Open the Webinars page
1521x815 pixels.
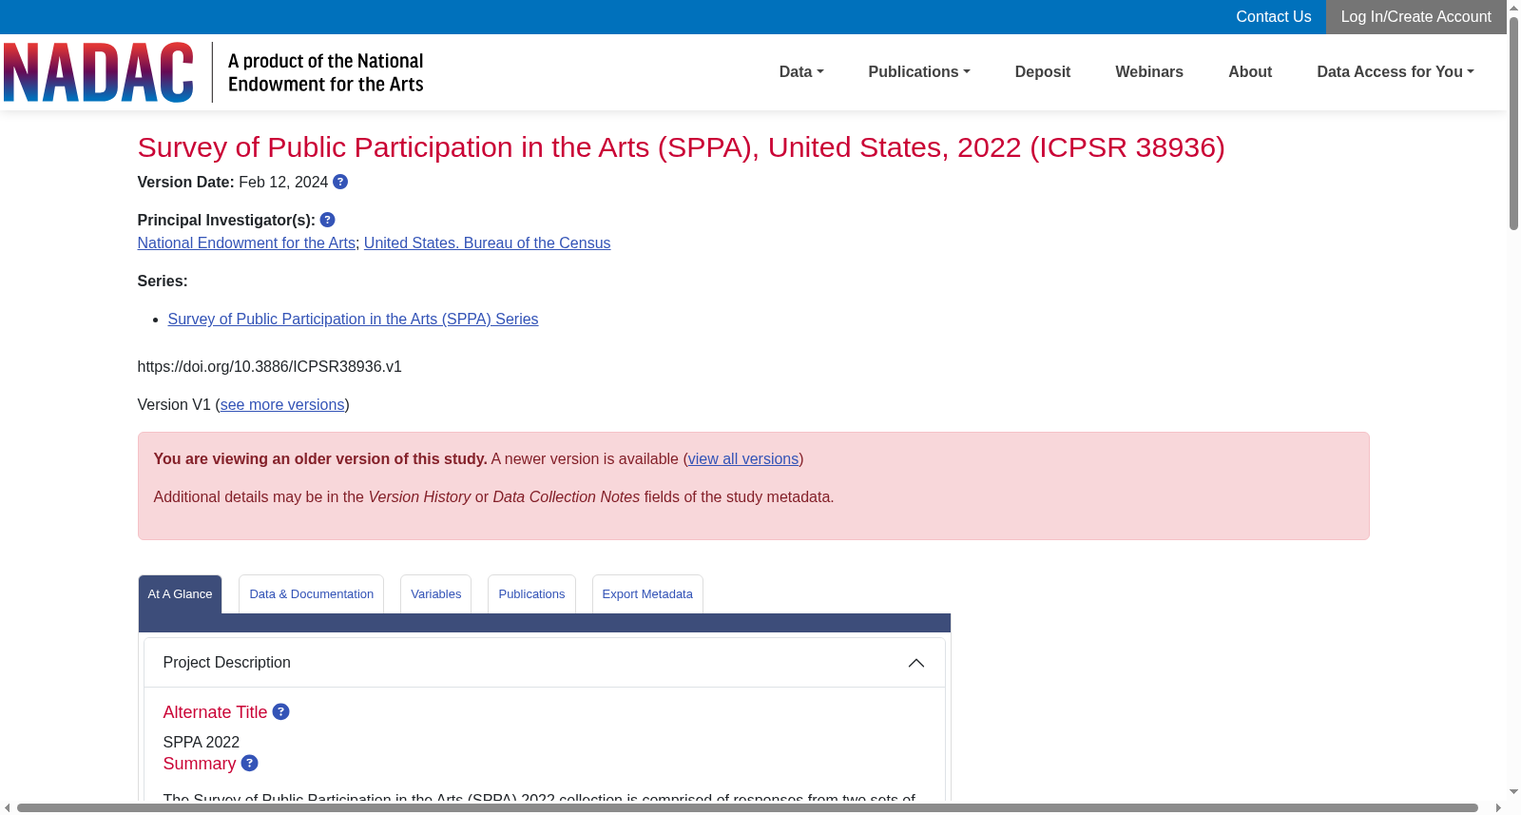[1149, 72]
